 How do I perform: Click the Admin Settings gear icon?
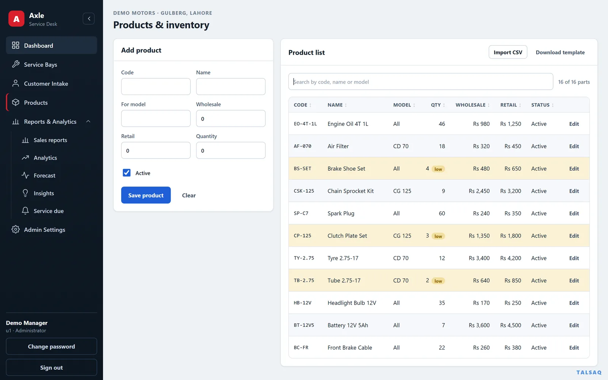click(x=16, y=229)
